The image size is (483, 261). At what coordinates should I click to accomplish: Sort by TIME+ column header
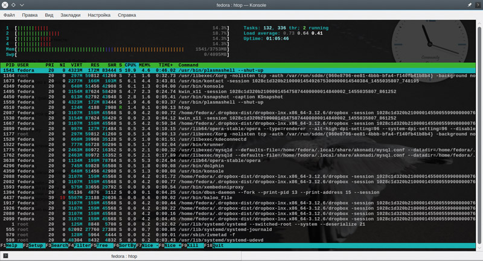coord(165,65)
